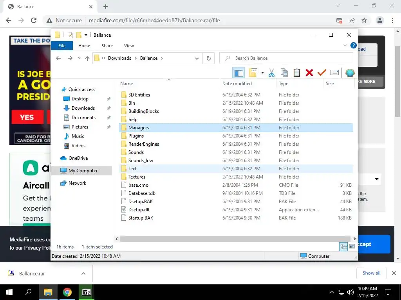This screenshot has width=401, height=300.
Task: Click the Explorer help question mark icon
Action: point(354,45)
